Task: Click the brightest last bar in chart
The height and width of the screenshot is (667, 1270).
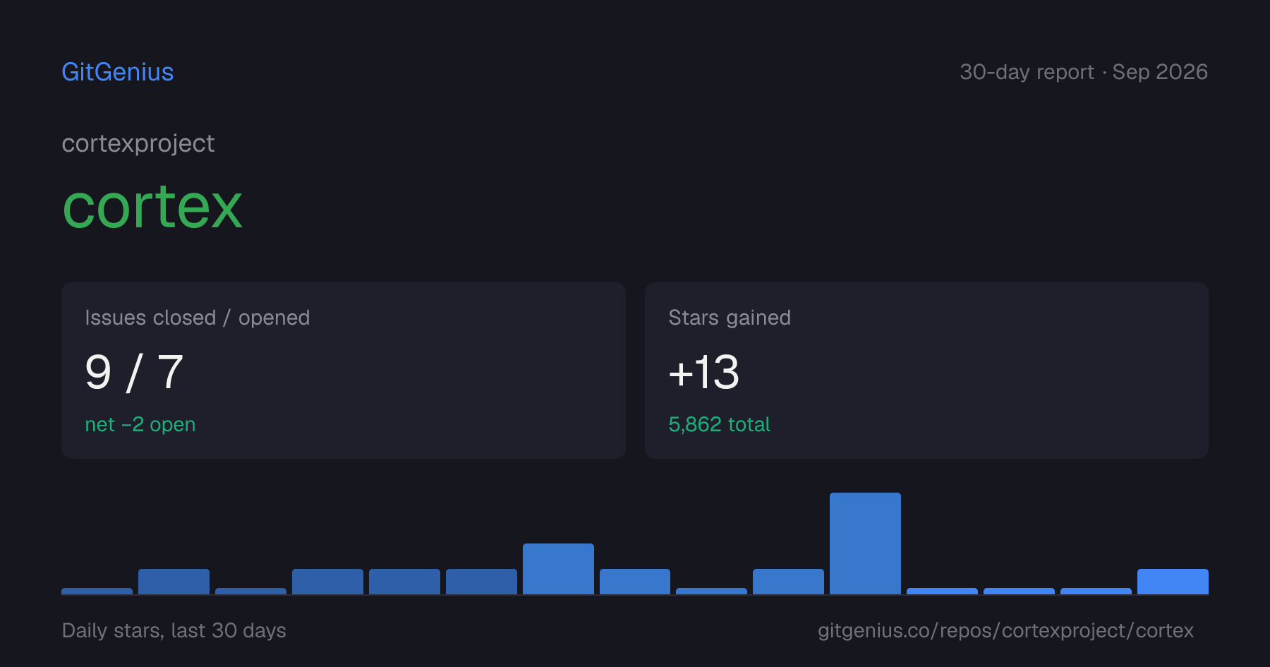Action: (1173, 582)
